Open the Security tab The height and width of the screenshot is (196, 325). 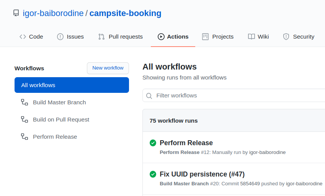[x=299, y=37]
